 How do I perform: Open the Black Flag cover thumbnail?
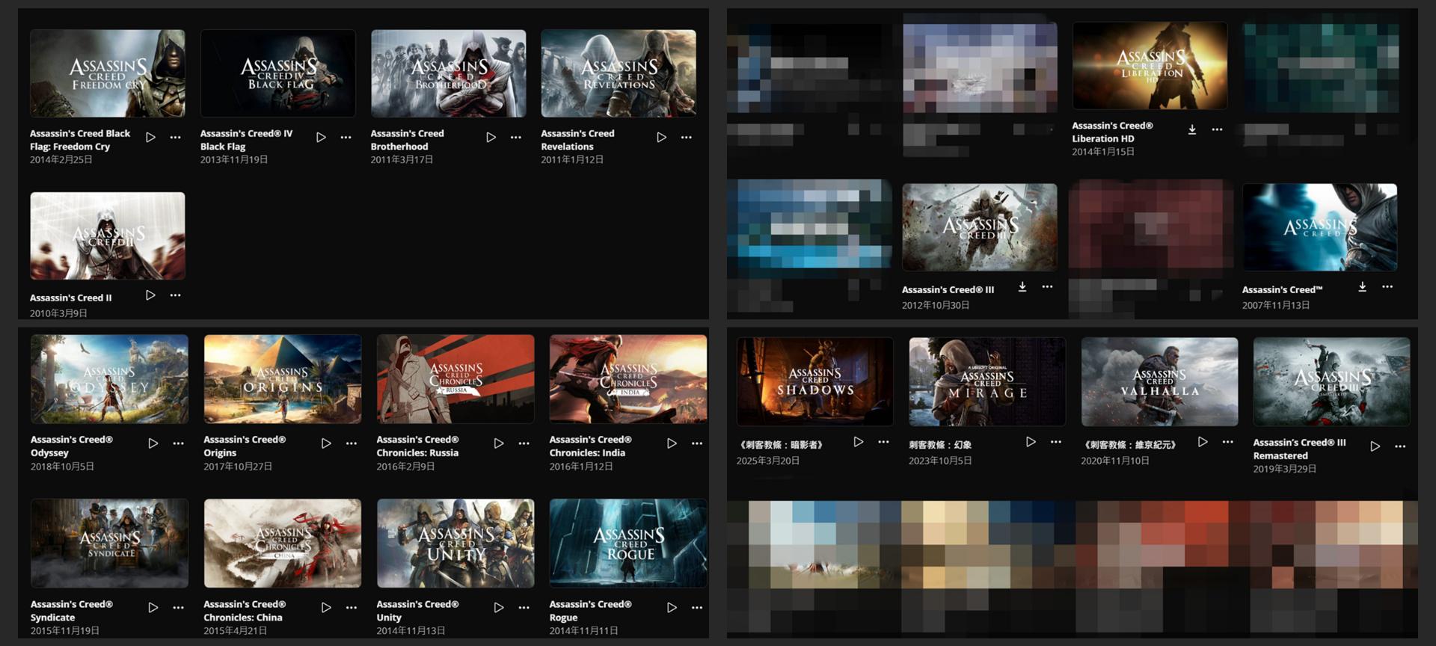(x=278, y=73)
